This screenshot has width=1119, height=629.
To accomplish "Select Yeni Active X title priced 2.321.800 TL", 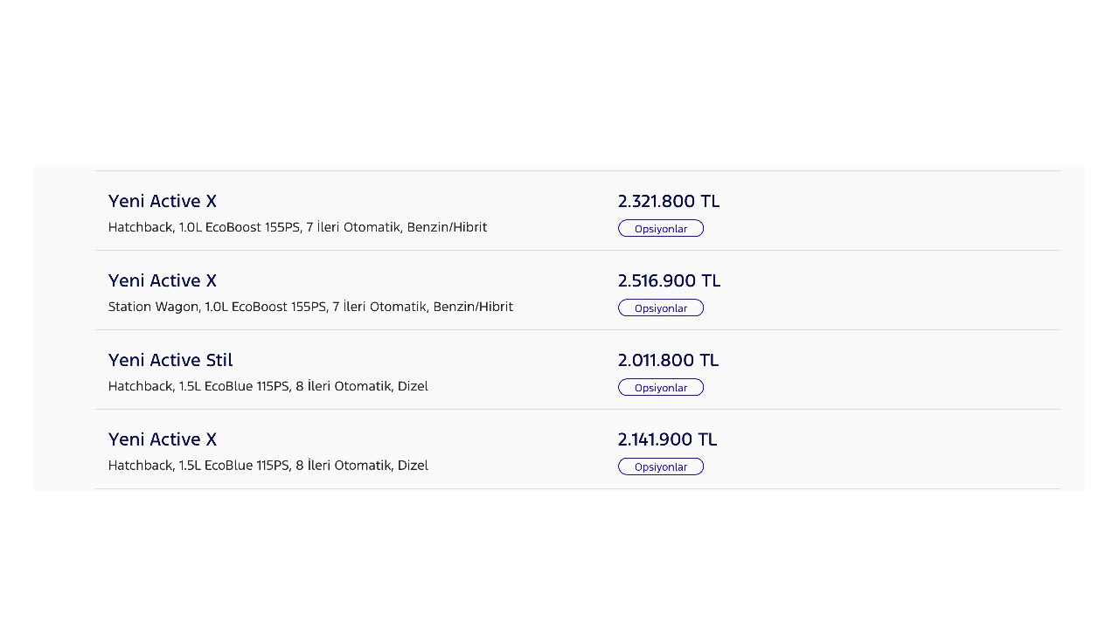I will click(163, 201).
